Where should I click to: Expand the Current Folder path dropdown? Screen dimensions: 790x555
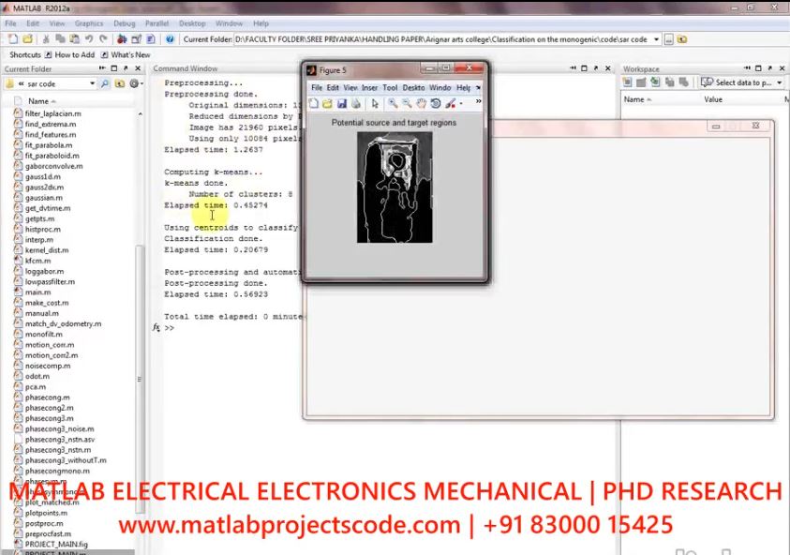656,39
